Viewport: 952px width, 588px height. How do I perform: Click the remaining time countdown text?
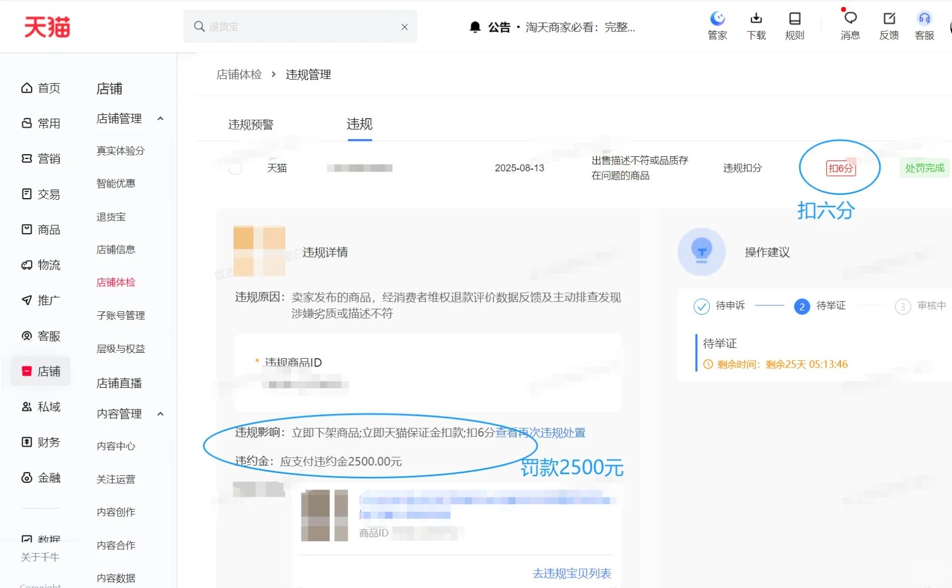[782, 365]
